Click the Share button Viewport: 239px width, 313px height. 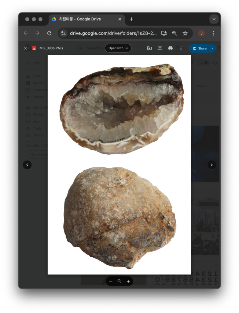pyautogui.click(x=200, y=48)
